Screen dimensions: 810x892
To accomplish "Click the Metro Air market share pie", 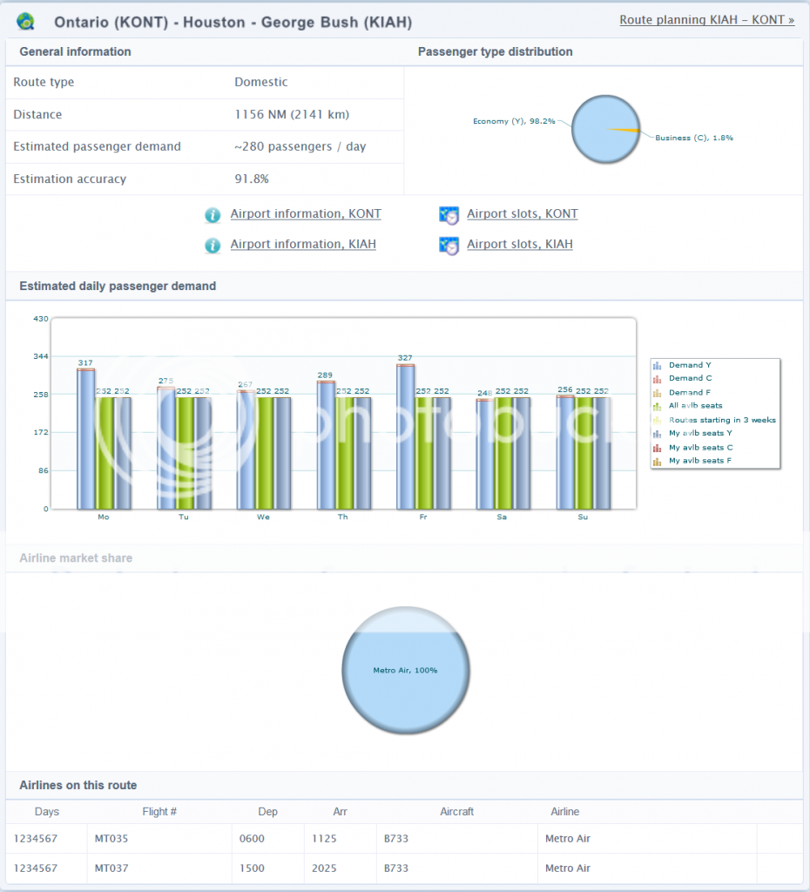I will pos(405,671).
